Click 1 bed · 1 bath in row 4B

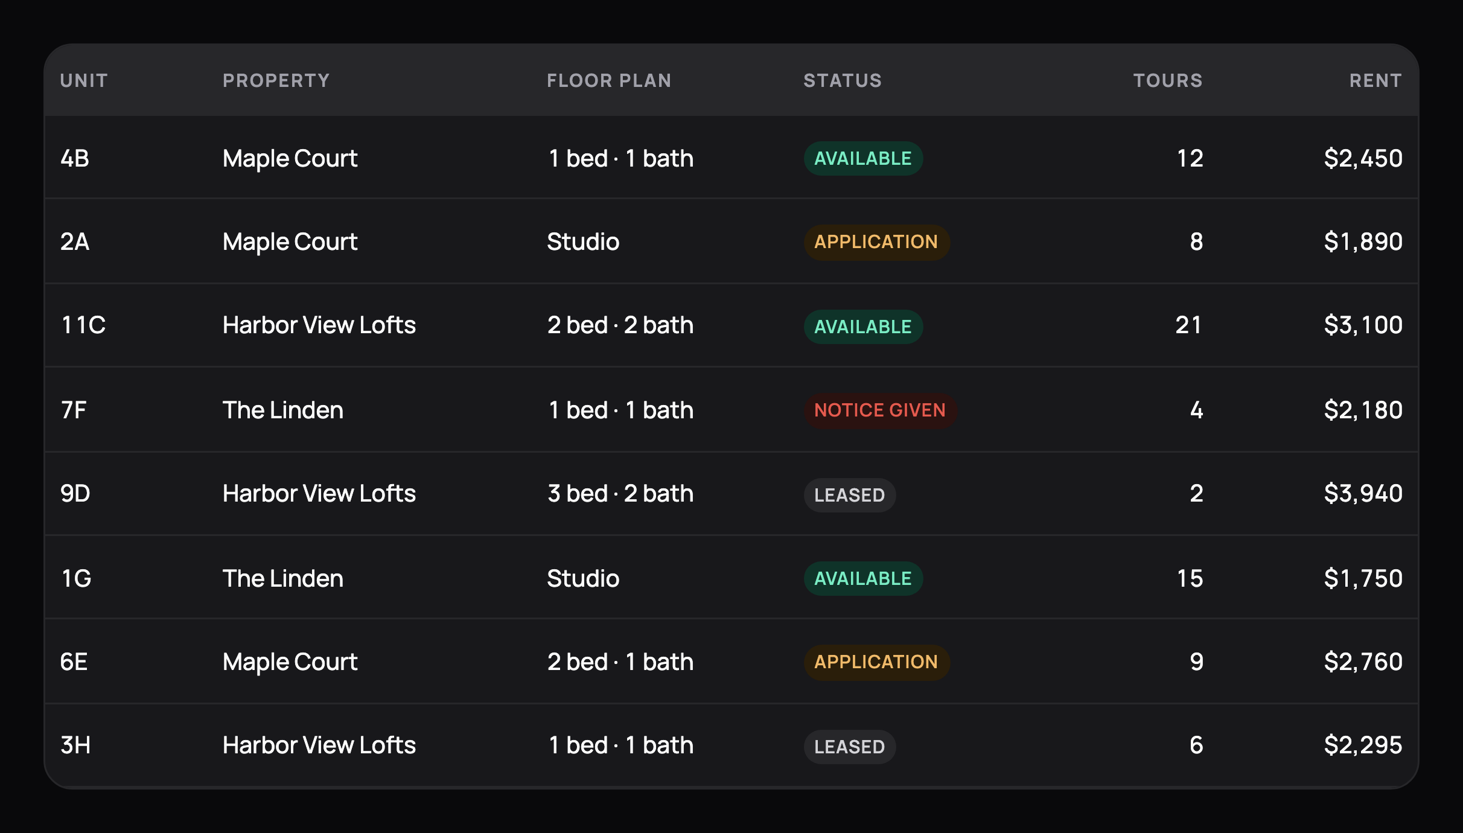point(620,158)
